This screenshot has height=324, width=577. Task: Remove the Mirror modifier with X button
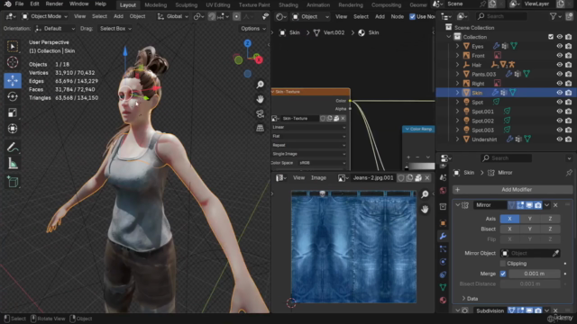tap(555, 205)
